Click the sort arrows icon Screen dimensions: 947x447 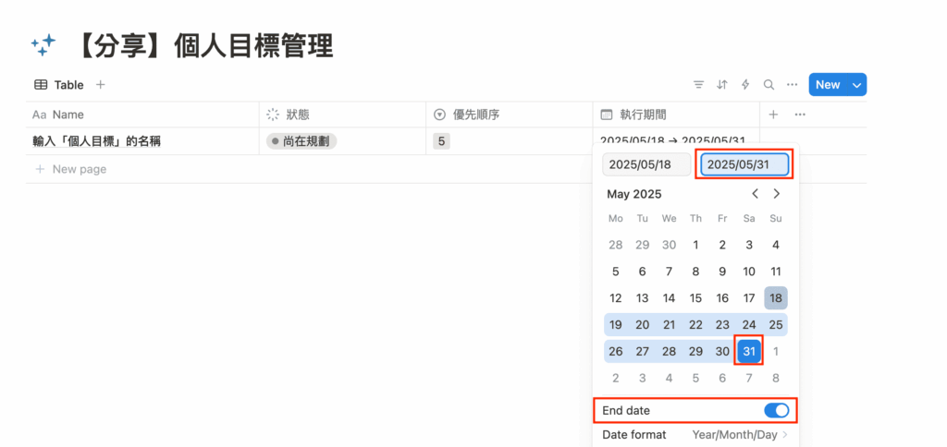click(722, 85)
